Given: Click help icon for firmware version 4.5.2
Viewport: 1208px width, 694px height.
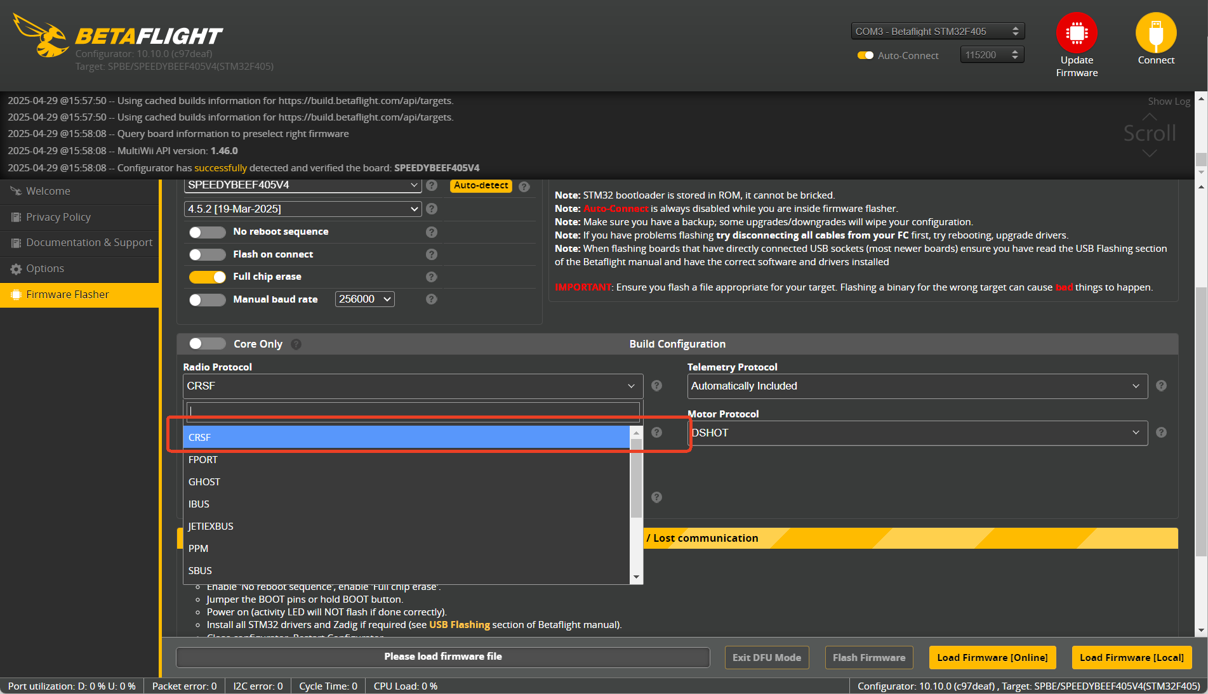Looking at the screenshot, I should pyautogui.click(x=432, y=209).
